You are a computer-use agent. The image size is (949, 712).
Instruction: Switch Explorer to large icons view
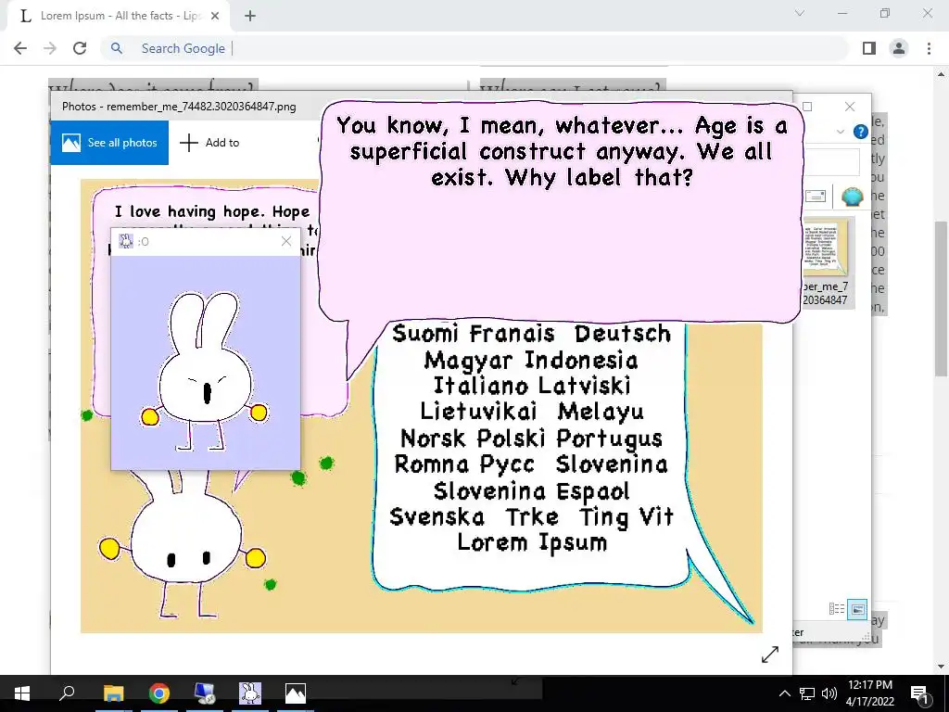point(857,609)
